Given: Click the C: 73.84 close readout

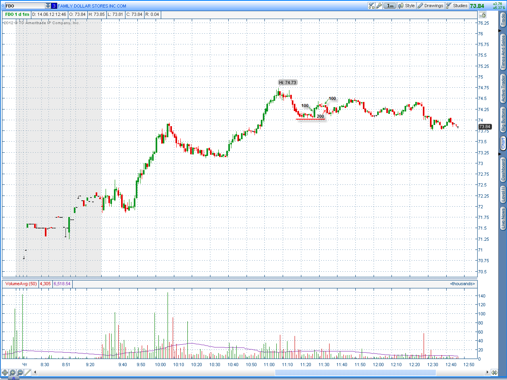Looking at the screenshot, I should tap(134, 15).
